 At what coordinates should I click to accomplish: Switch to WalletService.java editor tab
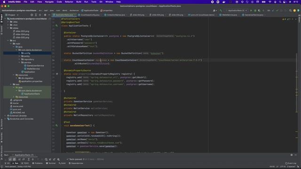(x=230, y=15)
